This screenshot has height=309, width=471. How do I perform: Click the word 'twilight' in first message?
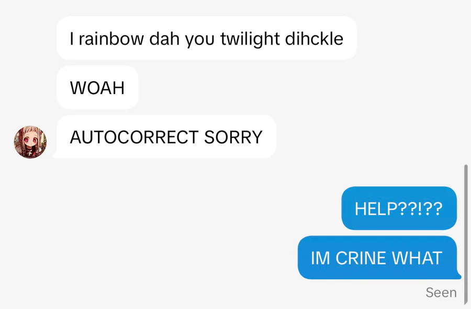250,39
